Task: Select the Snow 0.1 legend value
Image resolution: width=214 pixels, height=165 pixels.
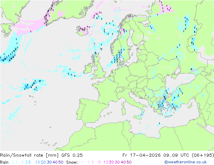Action: (x=81, y=162)
